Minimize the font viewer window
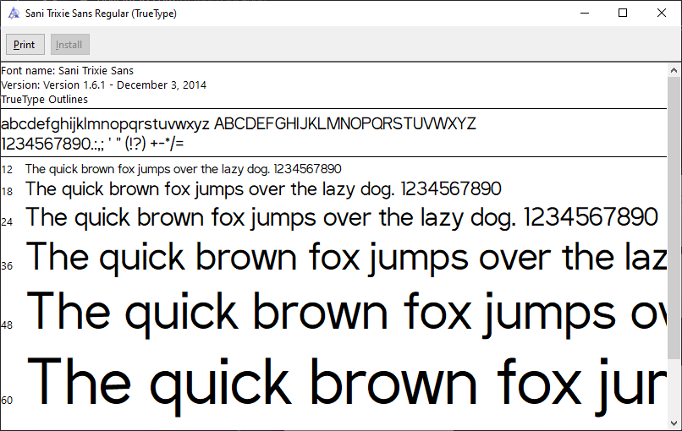The height and width of the screenshot is (431, 682). click(585, 13)
